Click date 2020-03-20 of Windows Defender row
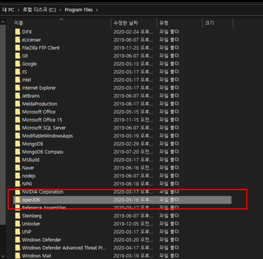Viewport: 263px width, 259px height. [133, 240]
